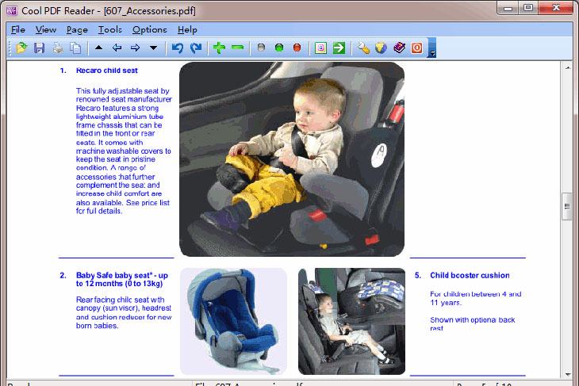Rotate page counterclockwise blue arrow

click(177, 48)
